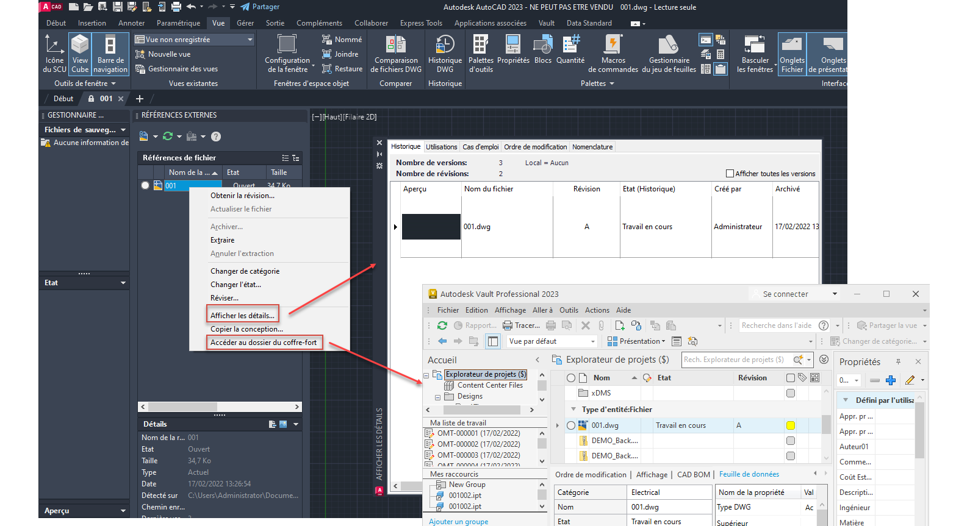This screenshot has height=526, width=956.
Task: Click the pencil edit icon in Propriétés
Action: (910, 380)
